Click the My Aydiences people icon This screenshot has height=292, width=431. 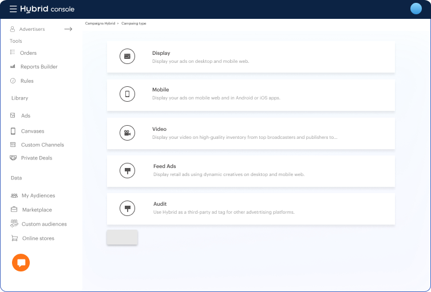(x=14, y=195)
